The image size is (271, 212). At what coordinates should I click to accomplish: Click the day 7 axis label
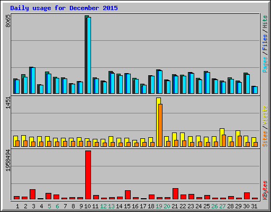65,206
